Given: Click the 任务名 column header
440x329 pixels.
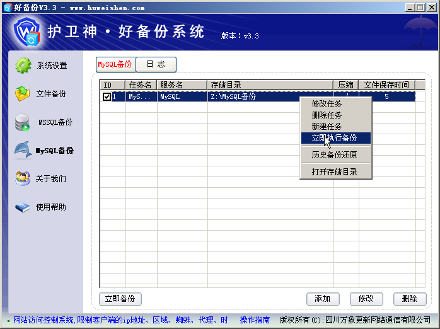Looking at the screenshot, I should point(141,85).
